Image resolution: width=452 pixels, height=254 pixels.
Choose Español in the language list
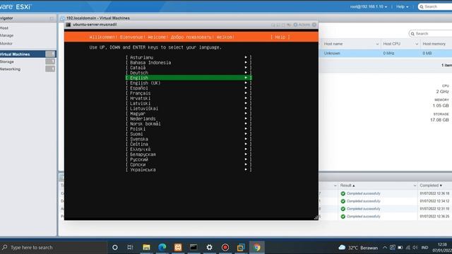click(189, 88)
